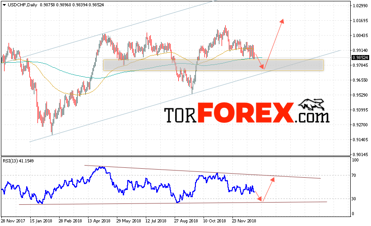371x226 pixels.
Task: Click the 28 Nov 2017 date label
Action: (x=13, y=221)
